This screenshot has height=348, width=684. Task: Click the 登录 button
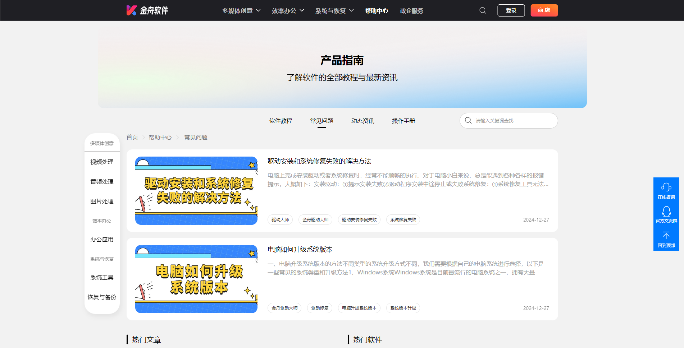point(511,10)
